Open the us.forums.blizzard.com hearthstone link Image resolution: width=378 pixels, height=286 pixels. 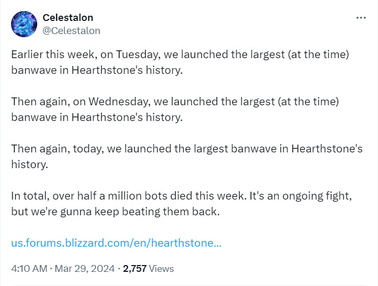point(116,244)
